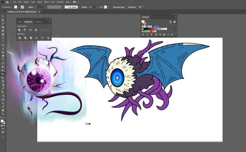
Task: Click Unite in Pathfinder Shape Modes
Action: tap(19, 30)
